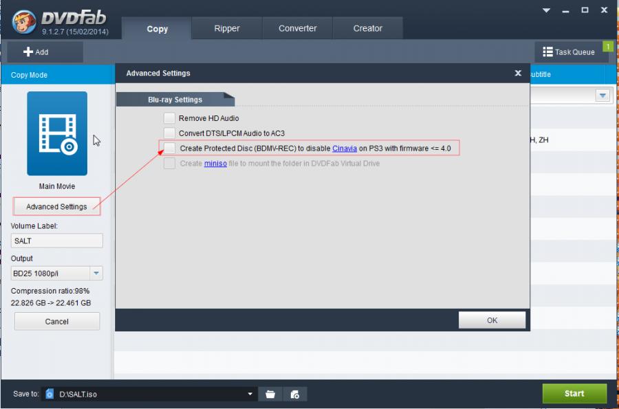Close the Advanced Settings dialog

pos(518,73)
